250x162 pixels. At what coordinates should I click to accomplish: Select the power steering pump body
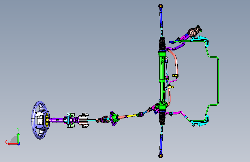click(x=192, y=33)
